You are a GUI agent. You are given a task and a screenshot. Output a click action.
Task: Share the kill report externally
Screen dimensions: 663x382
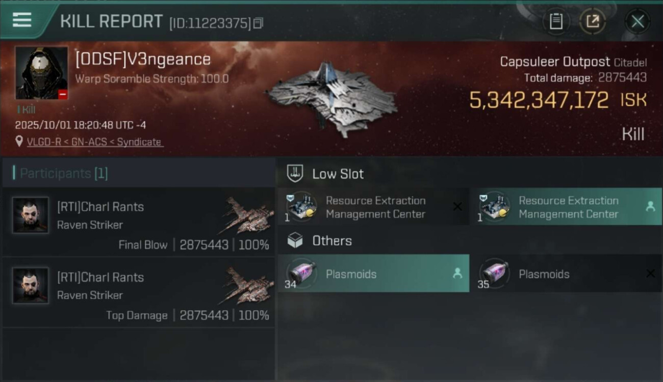click(592, 21)
